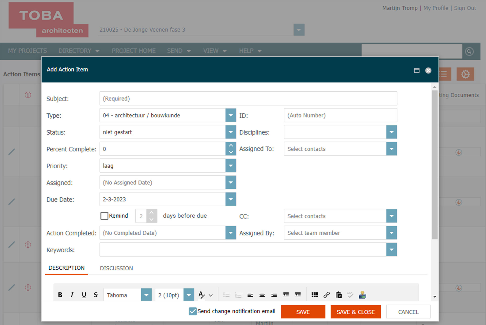
Task: Click the paste from Word icon
Action: pos(338,295)
